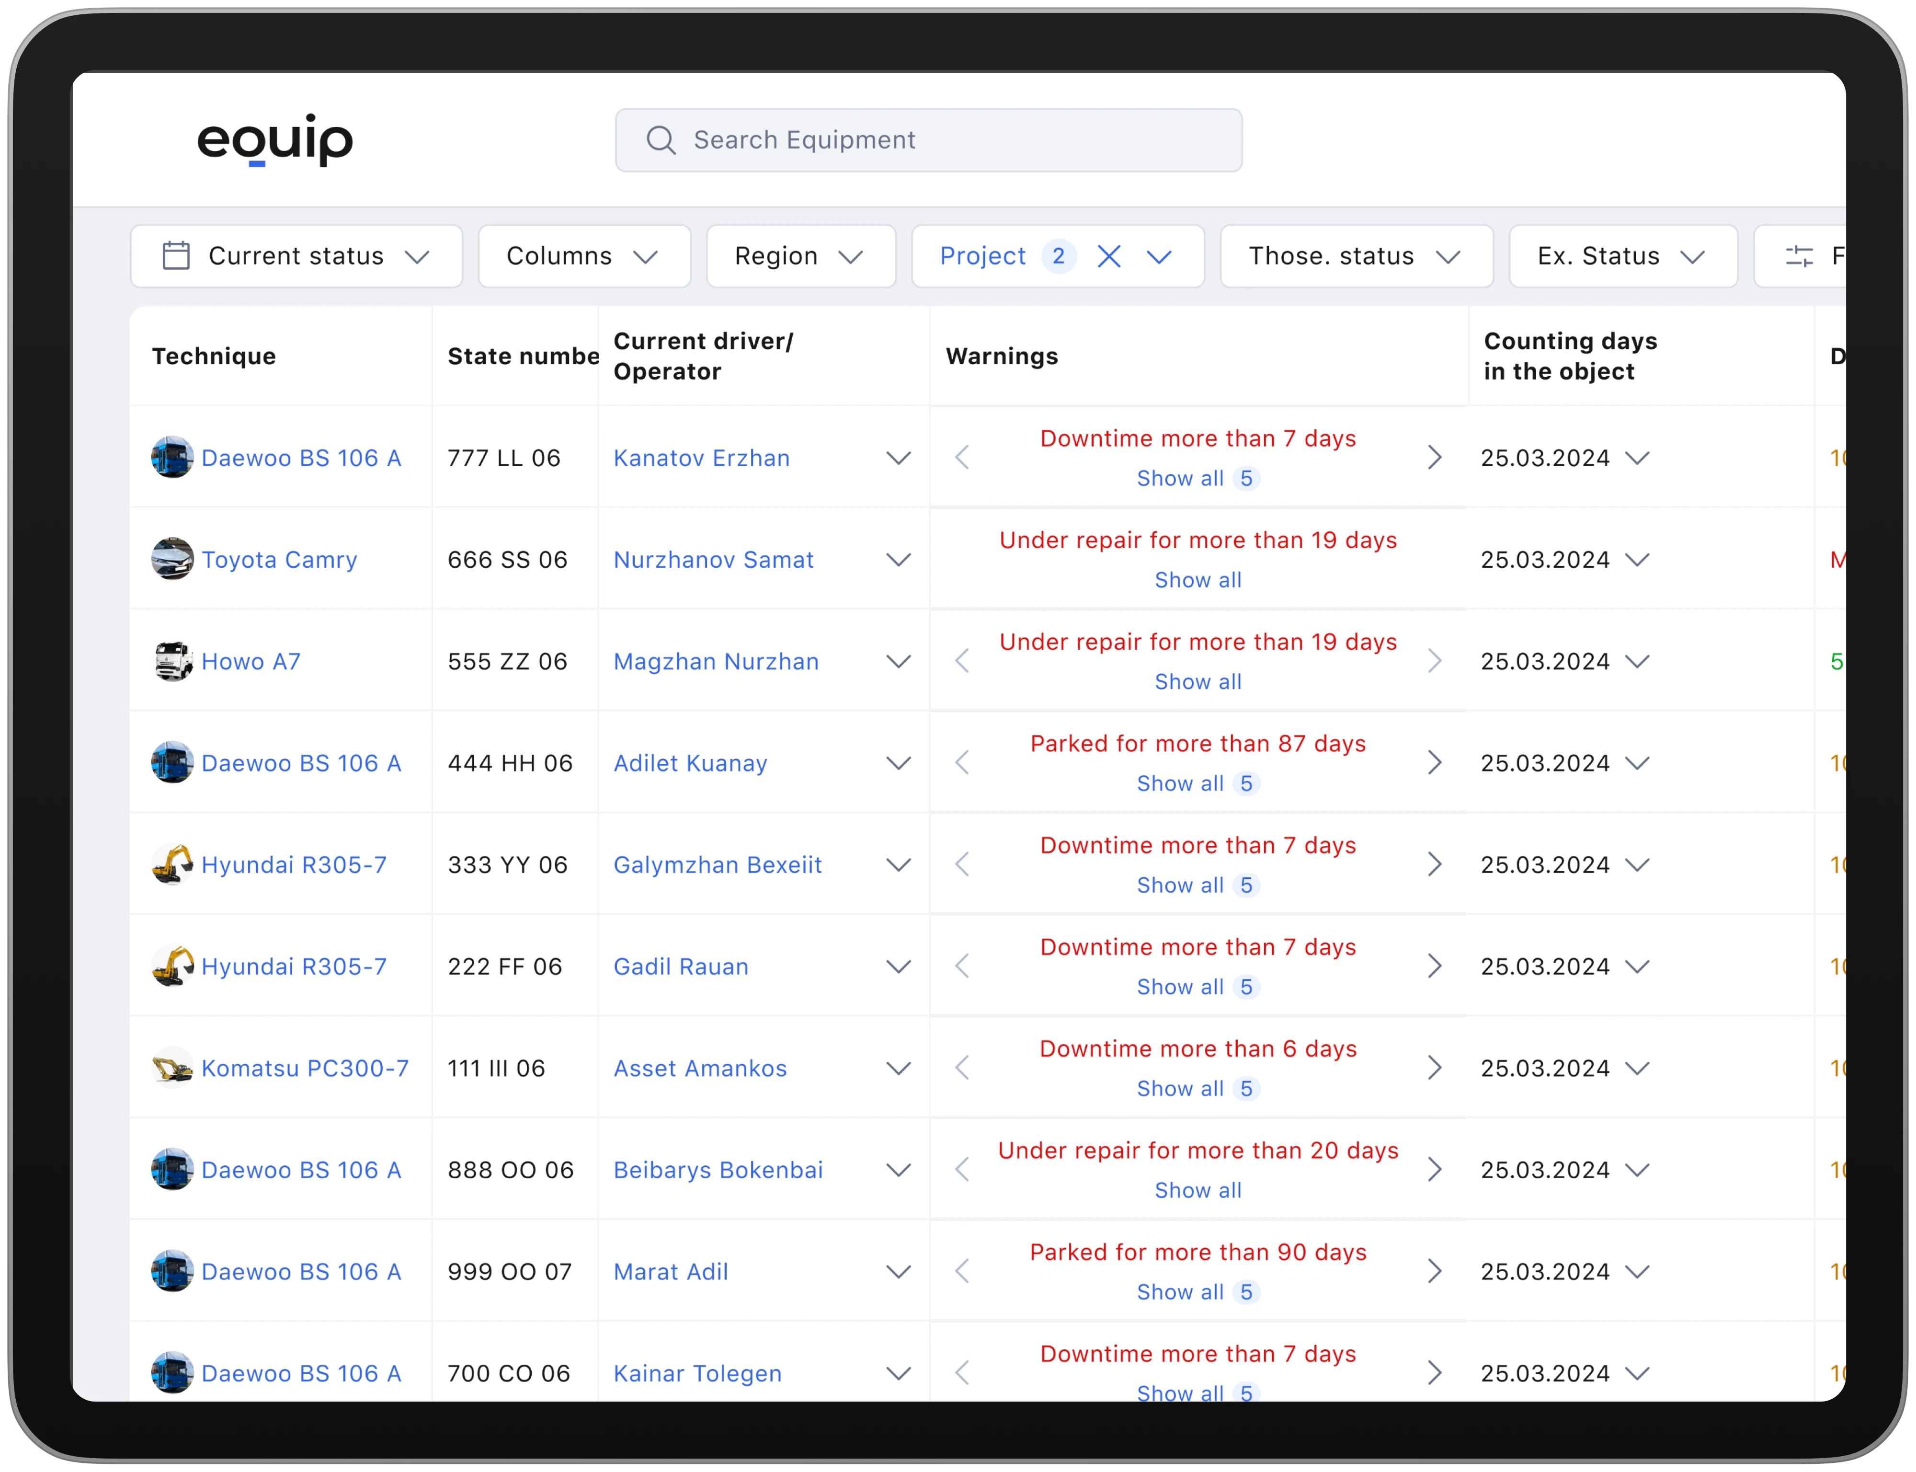Viewport: 1916px width, 1472px height.
Task: Click 'Downtime more than 6 days' warning
Action: [1197, 1048]
